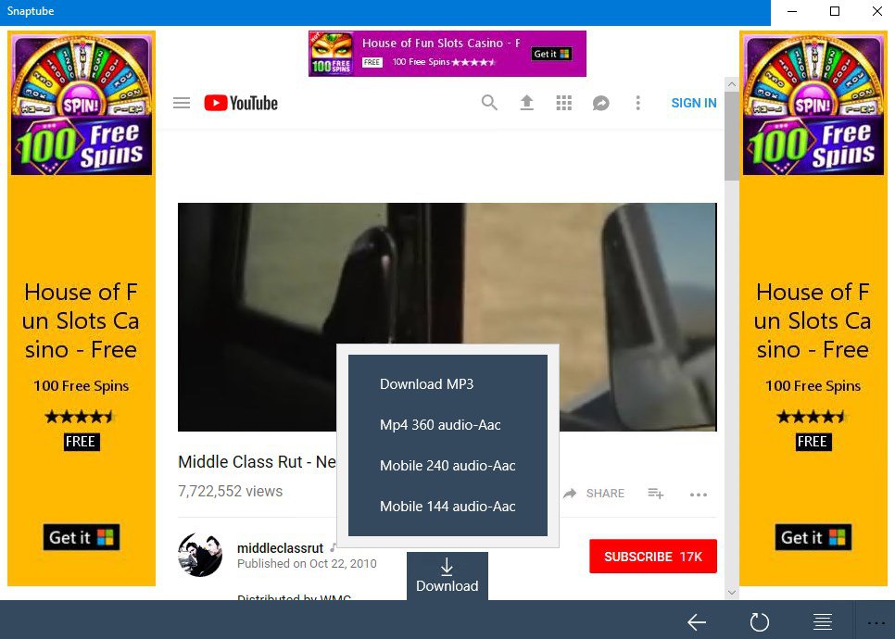Click the 7,722,552 views text

point(230,491)
